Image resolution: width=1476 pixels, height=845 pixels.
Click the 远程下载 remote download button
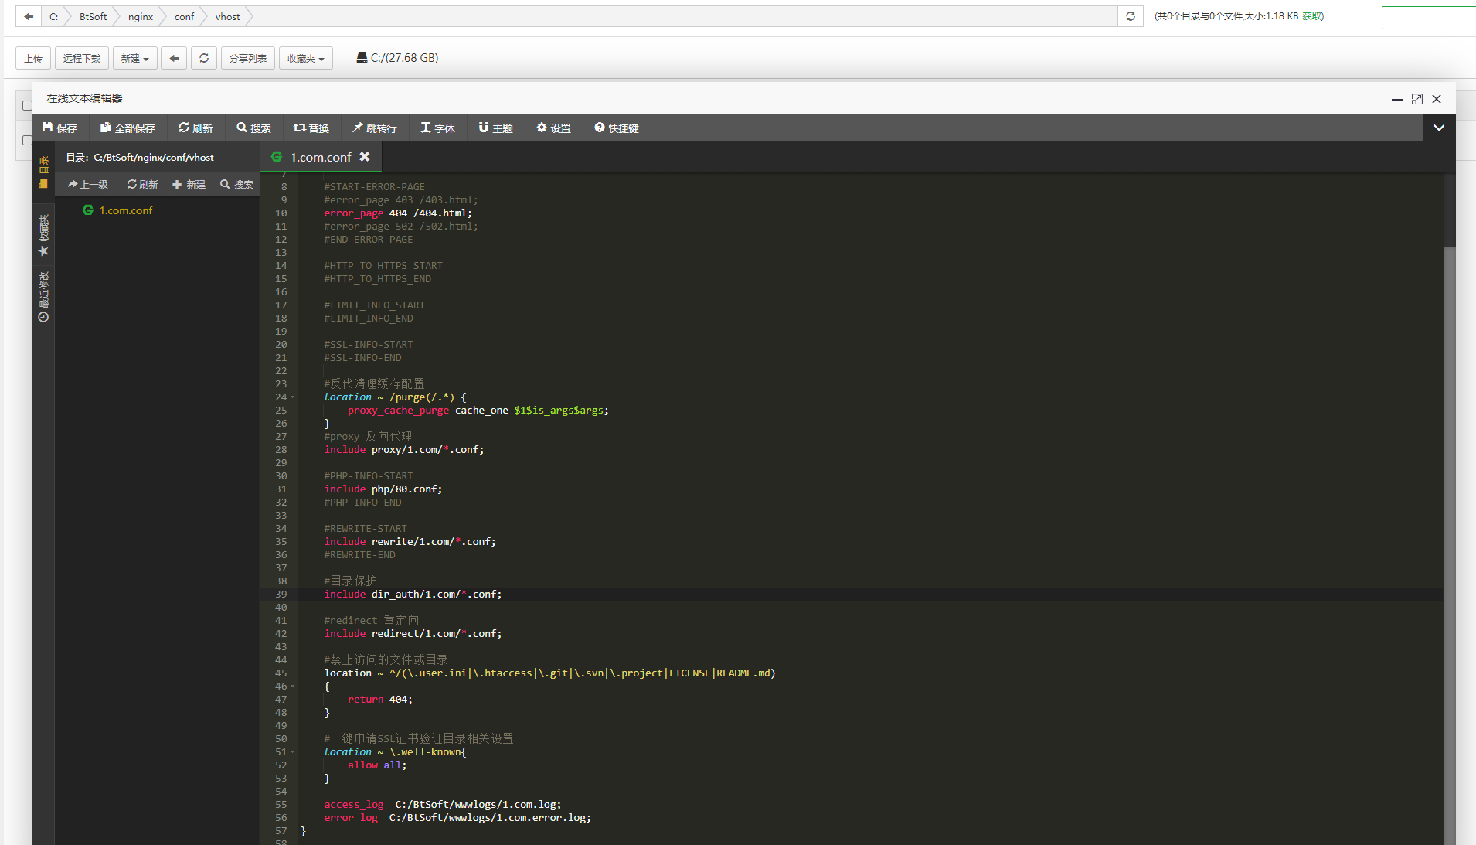click(x=82, y=58)
